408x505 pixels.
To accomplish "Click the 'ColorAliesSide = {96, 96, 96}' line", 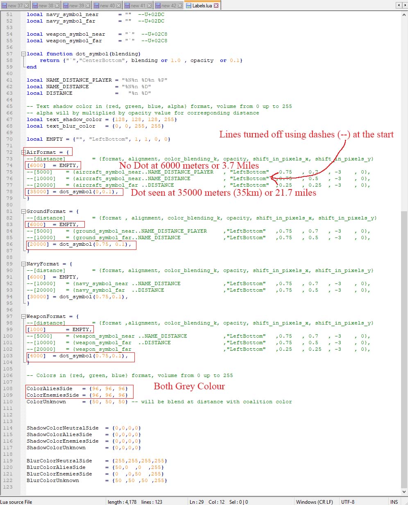I will coord(77,388).
